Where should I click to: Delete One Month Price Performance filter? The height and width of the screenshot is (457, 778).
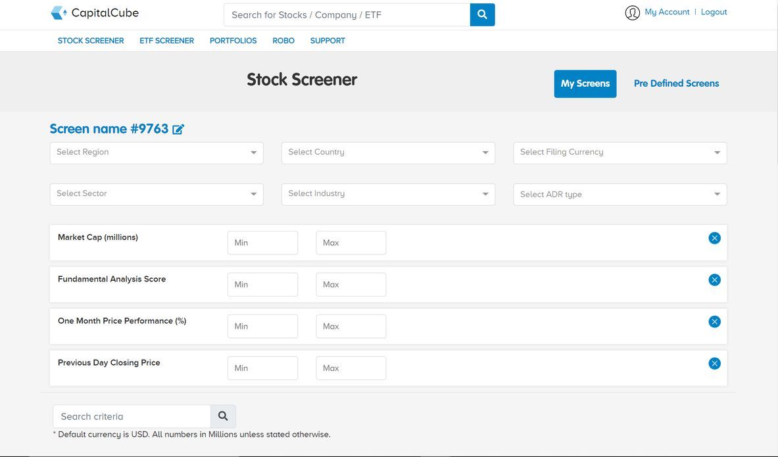[714, 322]
